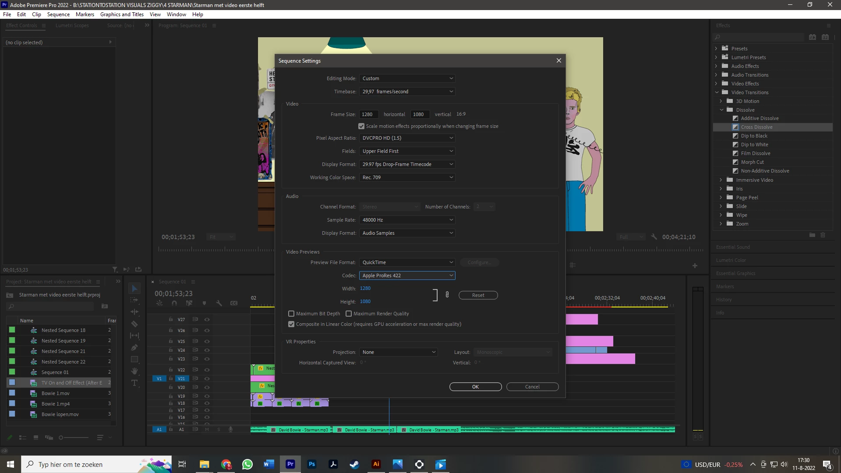Click the Caption track options CC icon
The height and width of the screenshot is (473, 841).
pos(234,303)
